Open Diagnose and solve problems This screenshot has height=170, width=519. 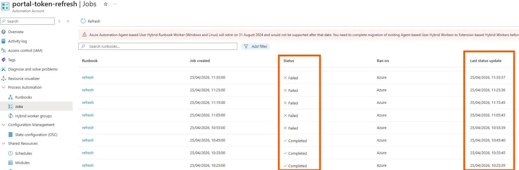33,69
